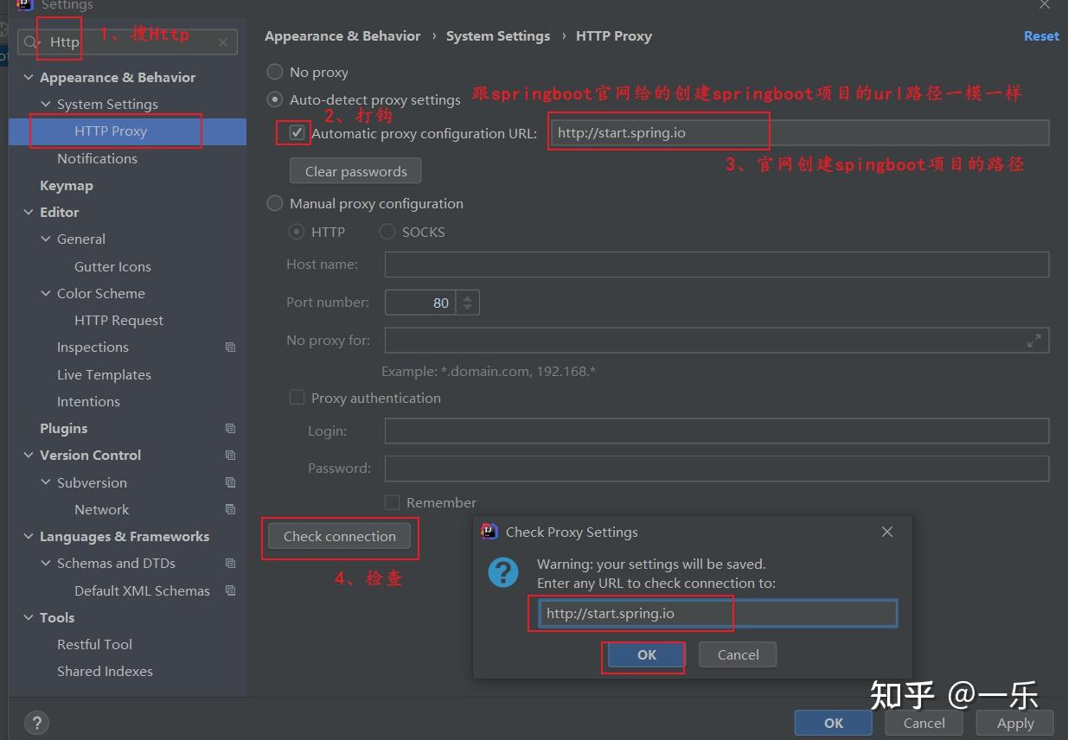Collapse the Tools tree node

point(27,617)
